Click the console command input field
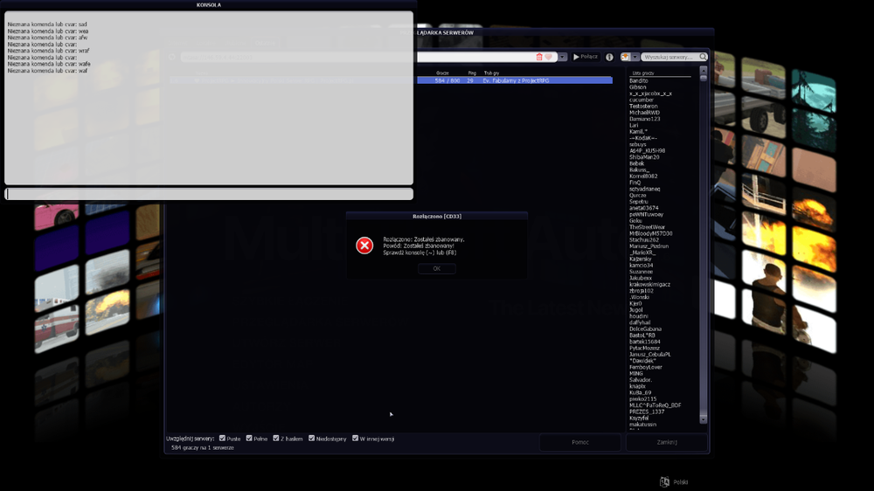Screen dimensions: 874x491 (209, 194)
